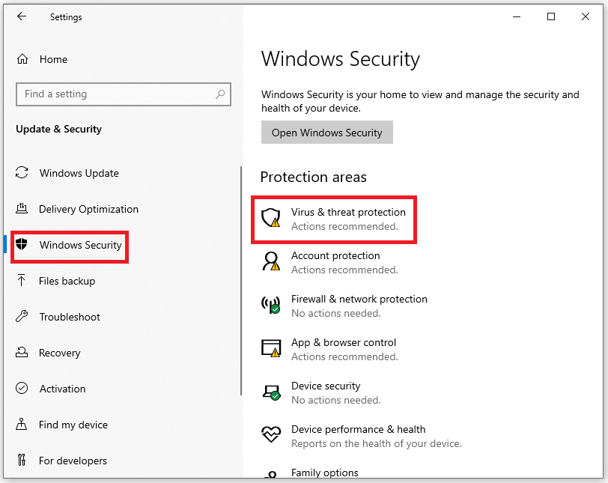This screenshot has width=608, height=483.
Task: Click the Device security icon
Action: 270,392
